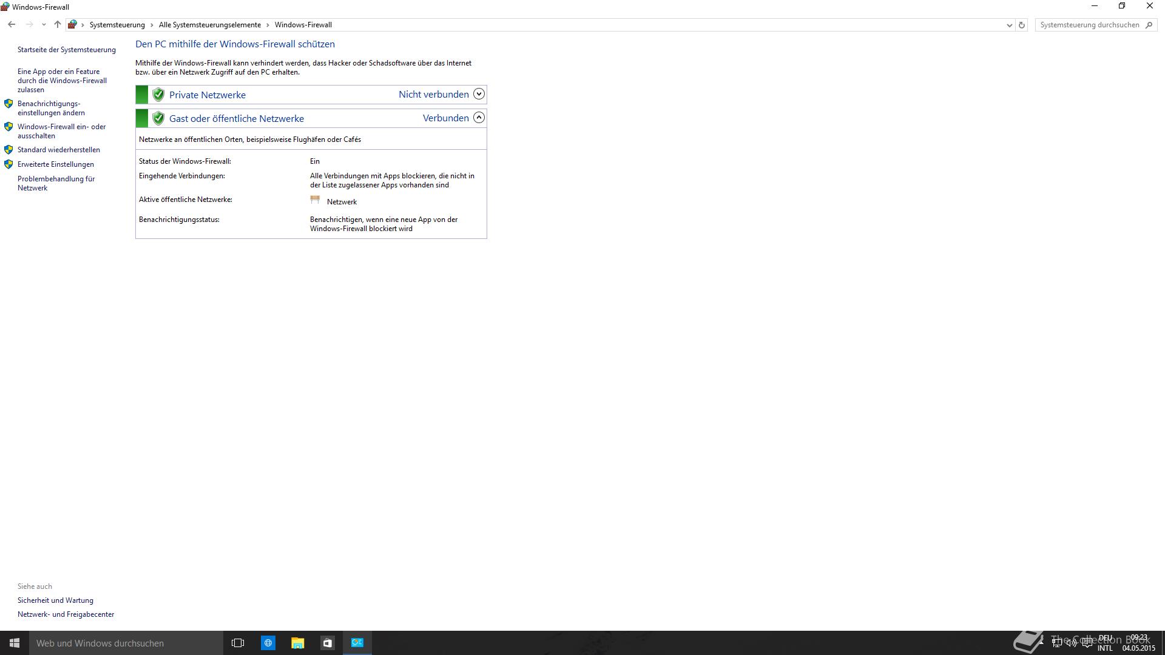Click the Up one level arrow
This screenshot has height=655, width=1165.
58,25
